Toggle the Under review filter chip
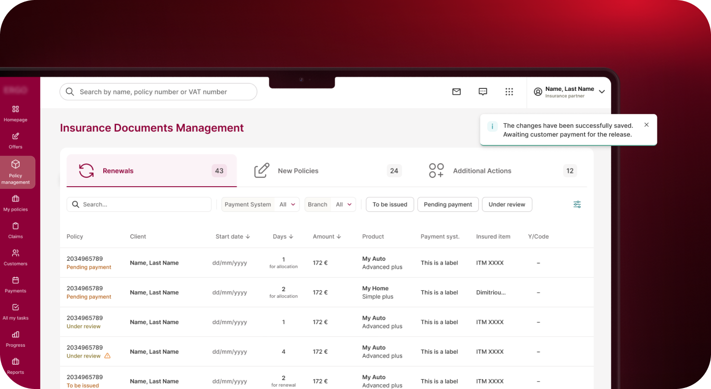The image size is (711, 389). click(506, 204)
